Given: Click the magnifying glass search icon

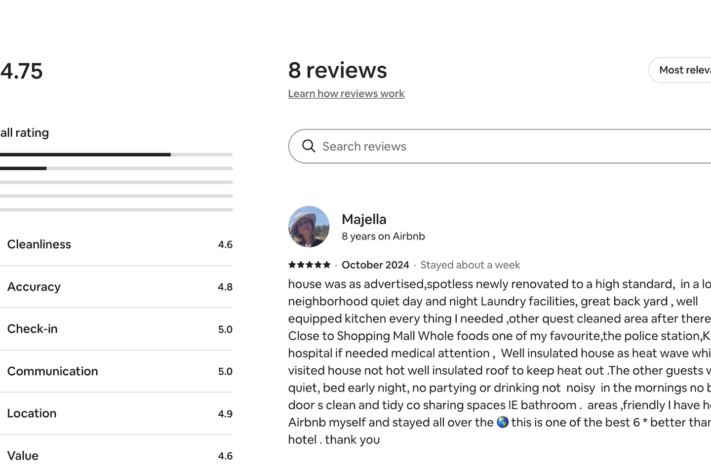Looking at the screenshot, I should point(309,146).
